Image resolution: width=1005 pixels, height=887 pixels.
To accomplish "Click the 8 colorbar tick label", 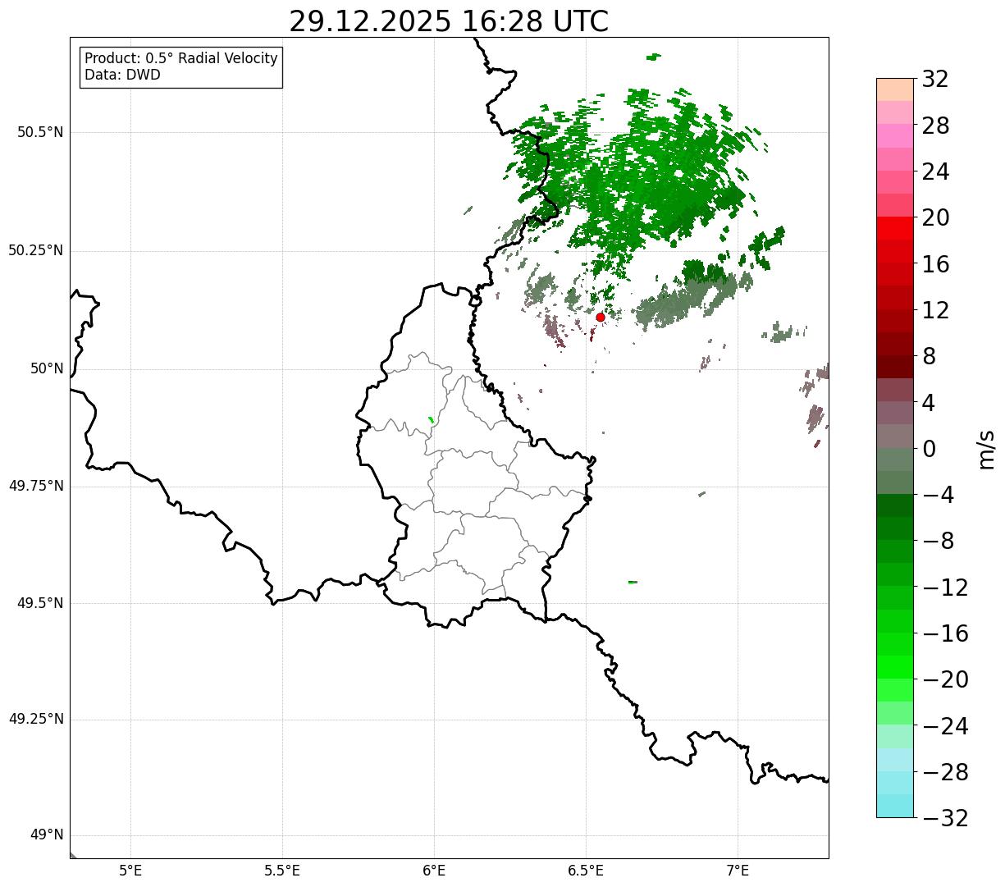I will 928,356.
